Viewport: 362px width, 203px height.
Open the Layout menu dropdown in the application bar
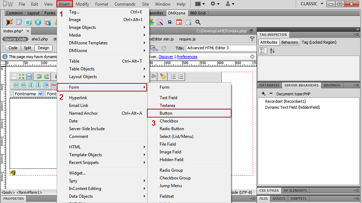[x=200, y=4]
